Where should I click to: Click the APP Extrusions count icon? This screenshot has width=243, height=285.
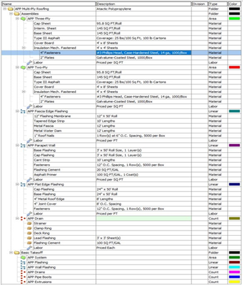click(23, 282)
